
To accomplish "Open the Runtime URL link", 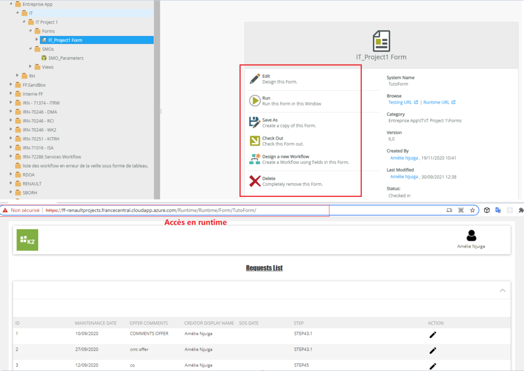I will pos(436,102).
